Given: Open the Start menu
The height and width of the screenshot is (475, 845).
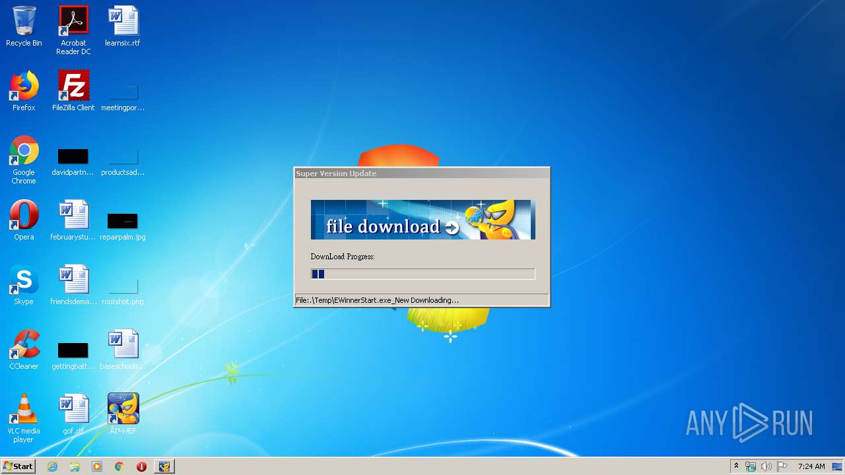Looking at the screenshot, I should (18, 466).
